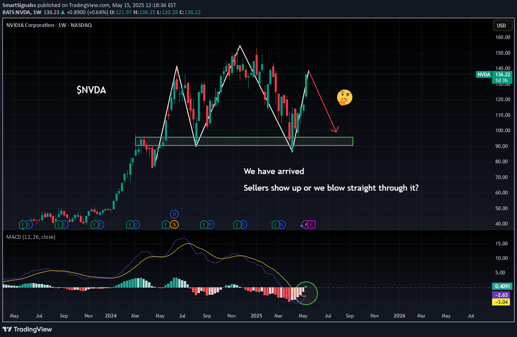Click the green E earnings marker for February 2025
517x337 pixels.
point(275,225)
